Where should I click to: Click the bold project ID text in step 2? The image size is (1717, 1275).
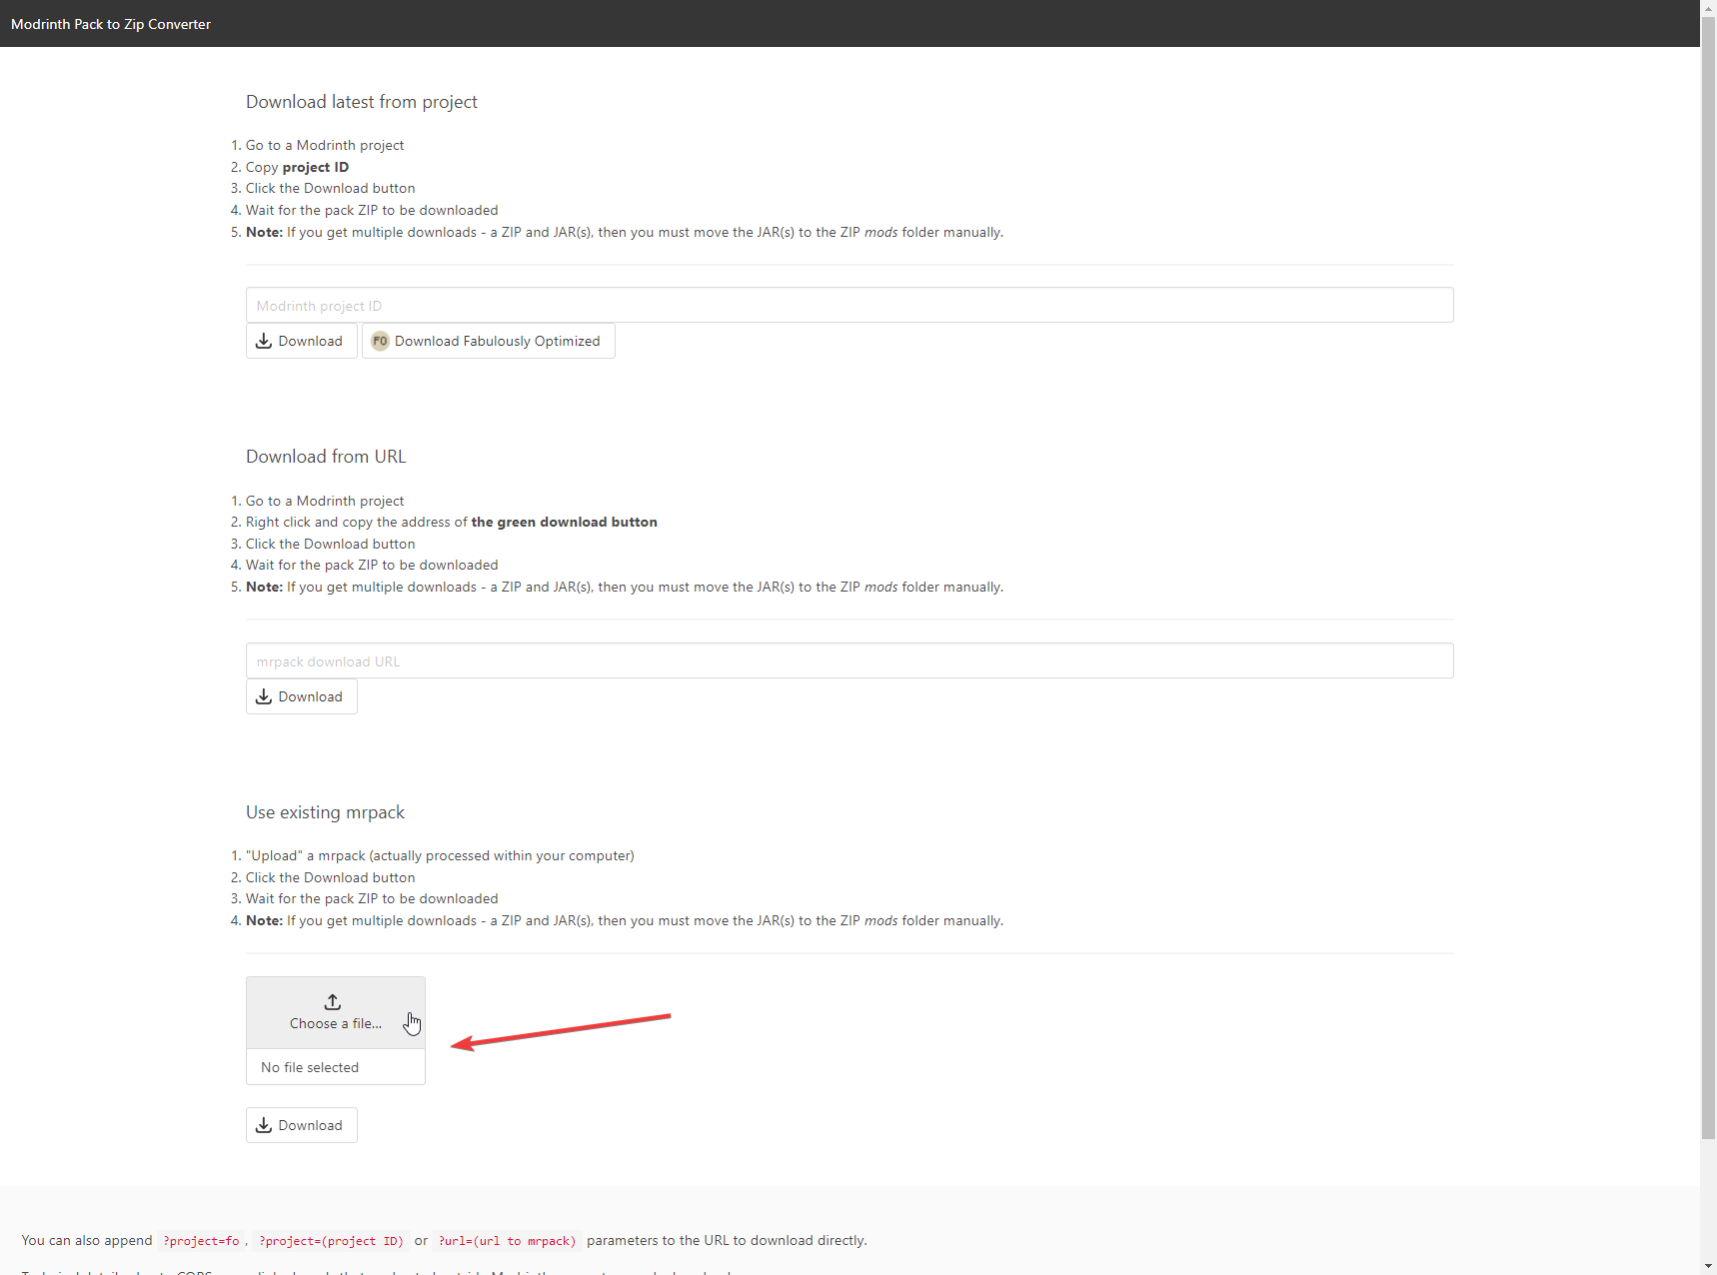[315, 167]
